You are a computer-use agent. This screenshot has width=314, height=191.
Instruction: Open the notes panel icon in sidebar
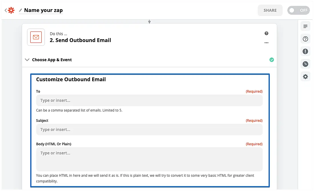[x=305, y=27]
